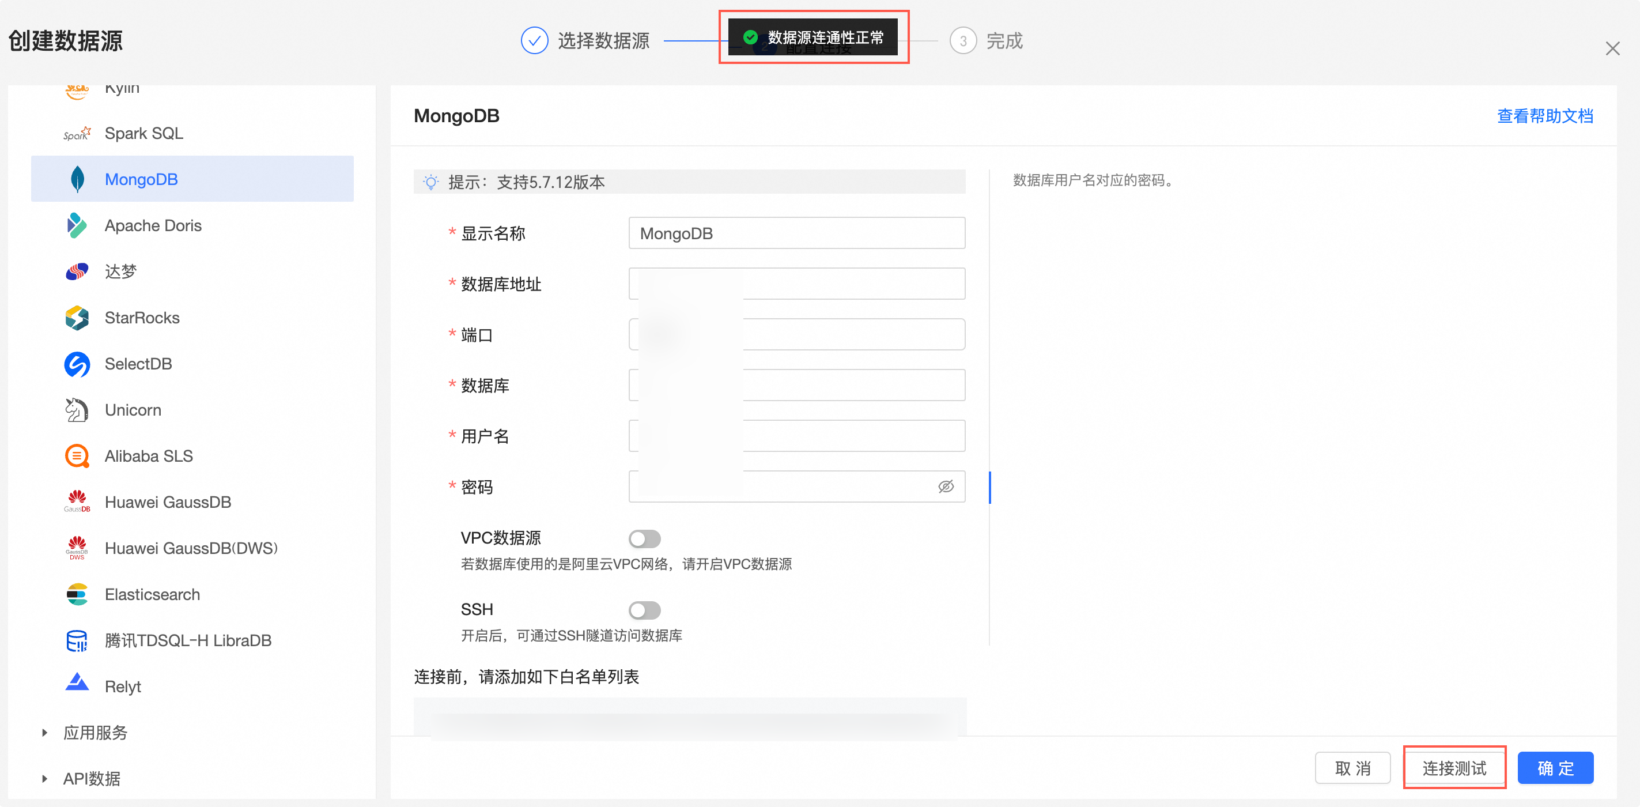Expand the 应用服务 category
The image size is (1640, 807).
click(x=44, y=733)
